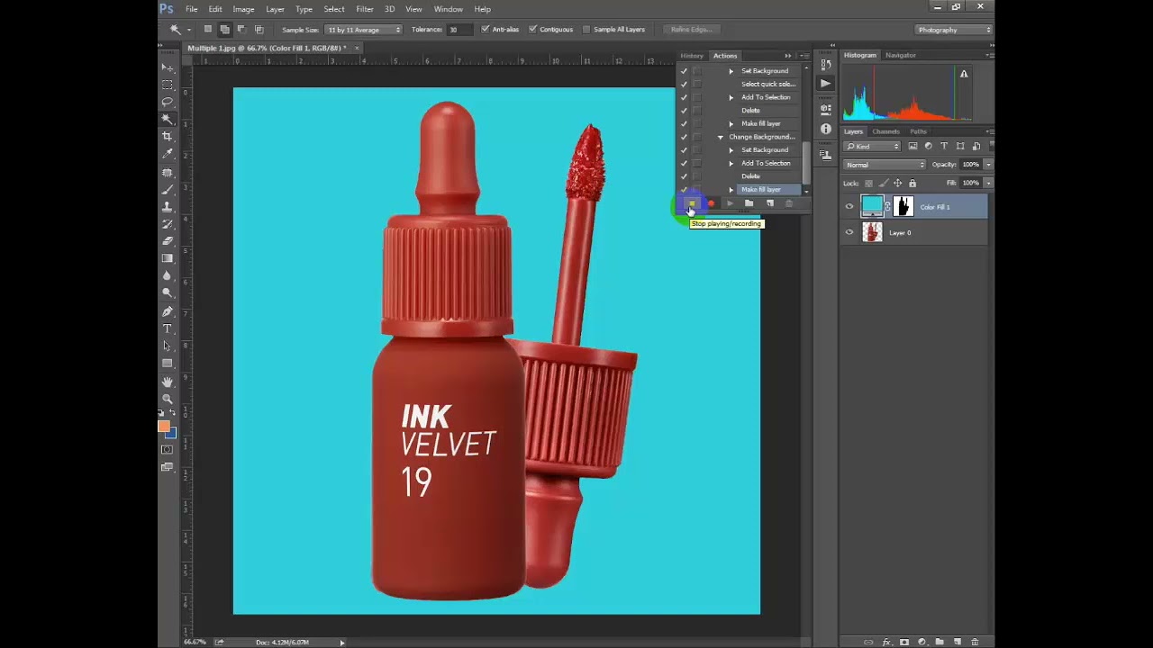Create new layer icon in Layers panel
The height and width of the screenshot is (648, 1153).
tap(958, 642)
